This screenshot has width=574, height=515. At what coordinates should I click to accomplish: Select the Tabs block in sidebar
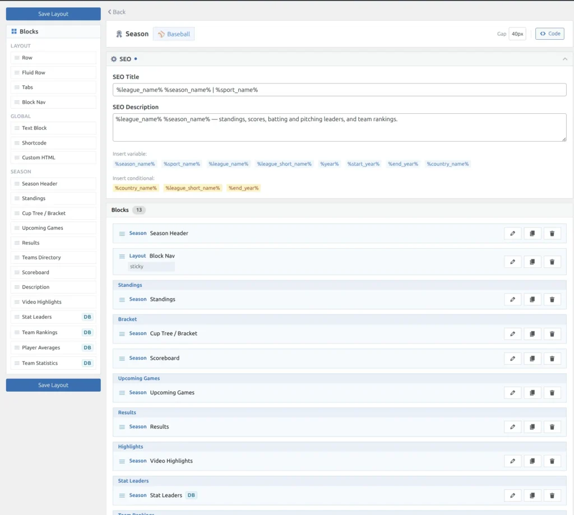53,87
